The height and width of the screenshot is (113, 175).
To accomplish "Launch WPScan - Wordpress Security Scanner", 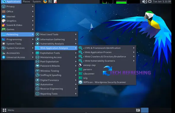I will pos(107,82).
